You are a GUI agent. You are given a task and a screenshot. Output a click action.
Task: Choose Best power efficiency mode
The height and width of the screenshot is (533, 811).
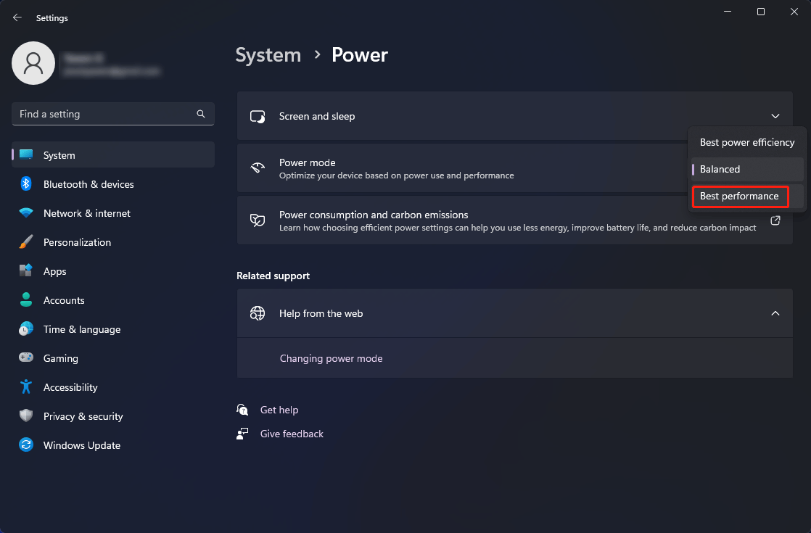pos(746,142)
